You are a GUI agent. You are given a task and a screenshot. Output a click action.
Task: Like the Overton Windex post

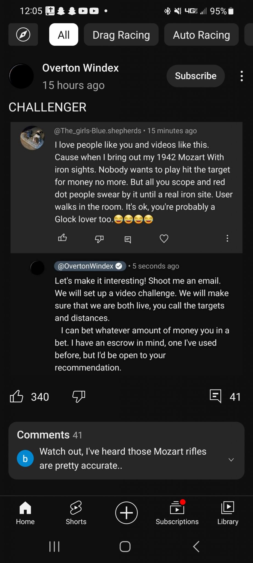(16, 396)
